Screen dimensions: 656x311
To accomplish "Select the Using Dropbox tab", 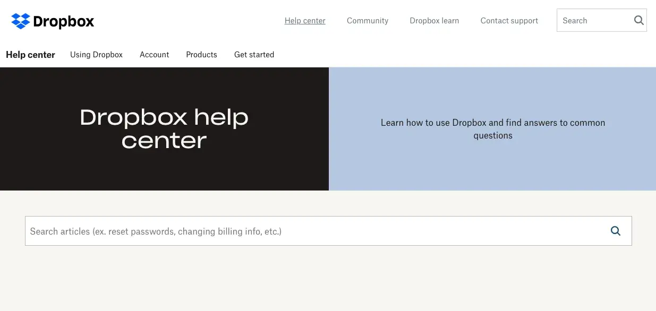I will (96, 55).
